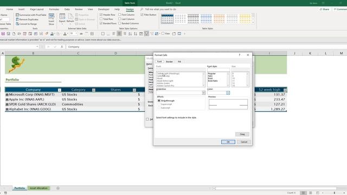Select Regular in Font style list
The image size is (347, 195).
[x=212, y=74]
